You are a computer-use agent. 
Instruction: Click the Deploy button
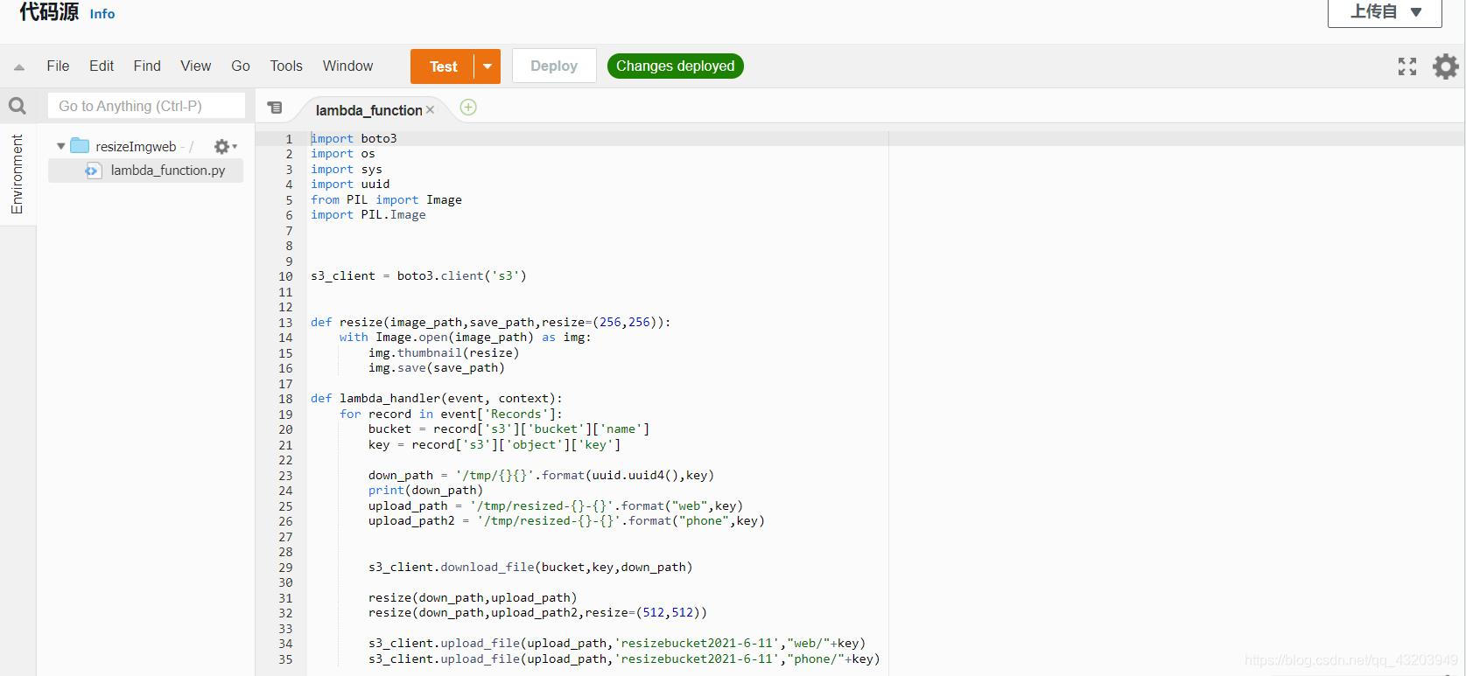click(554, 66)
